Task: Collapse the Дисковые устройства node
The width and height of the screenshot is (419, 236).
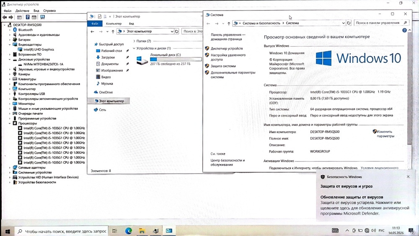Action: [x=10, y=60]
